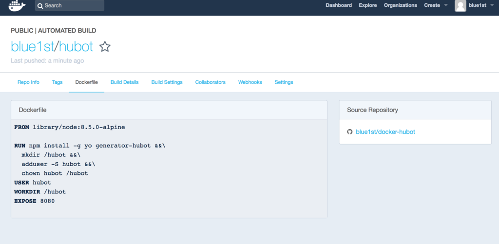
Task: Click the 'chown hubot /hubot' line
Action: click(55, 173)
